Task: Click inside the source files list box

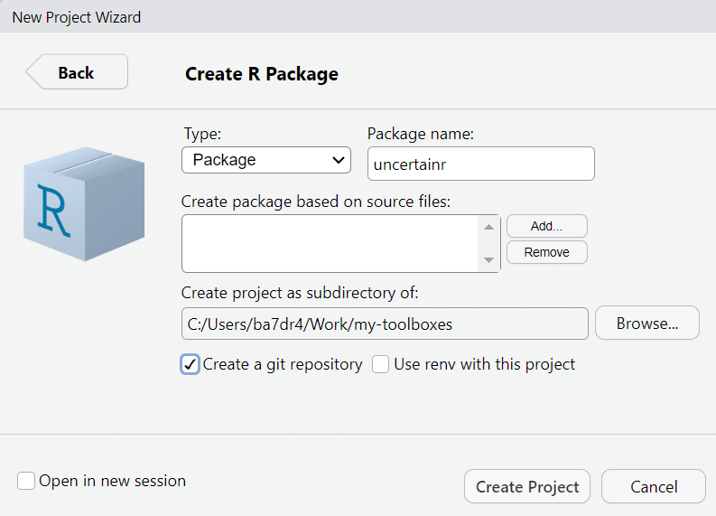Action: (x=330, y=244)
